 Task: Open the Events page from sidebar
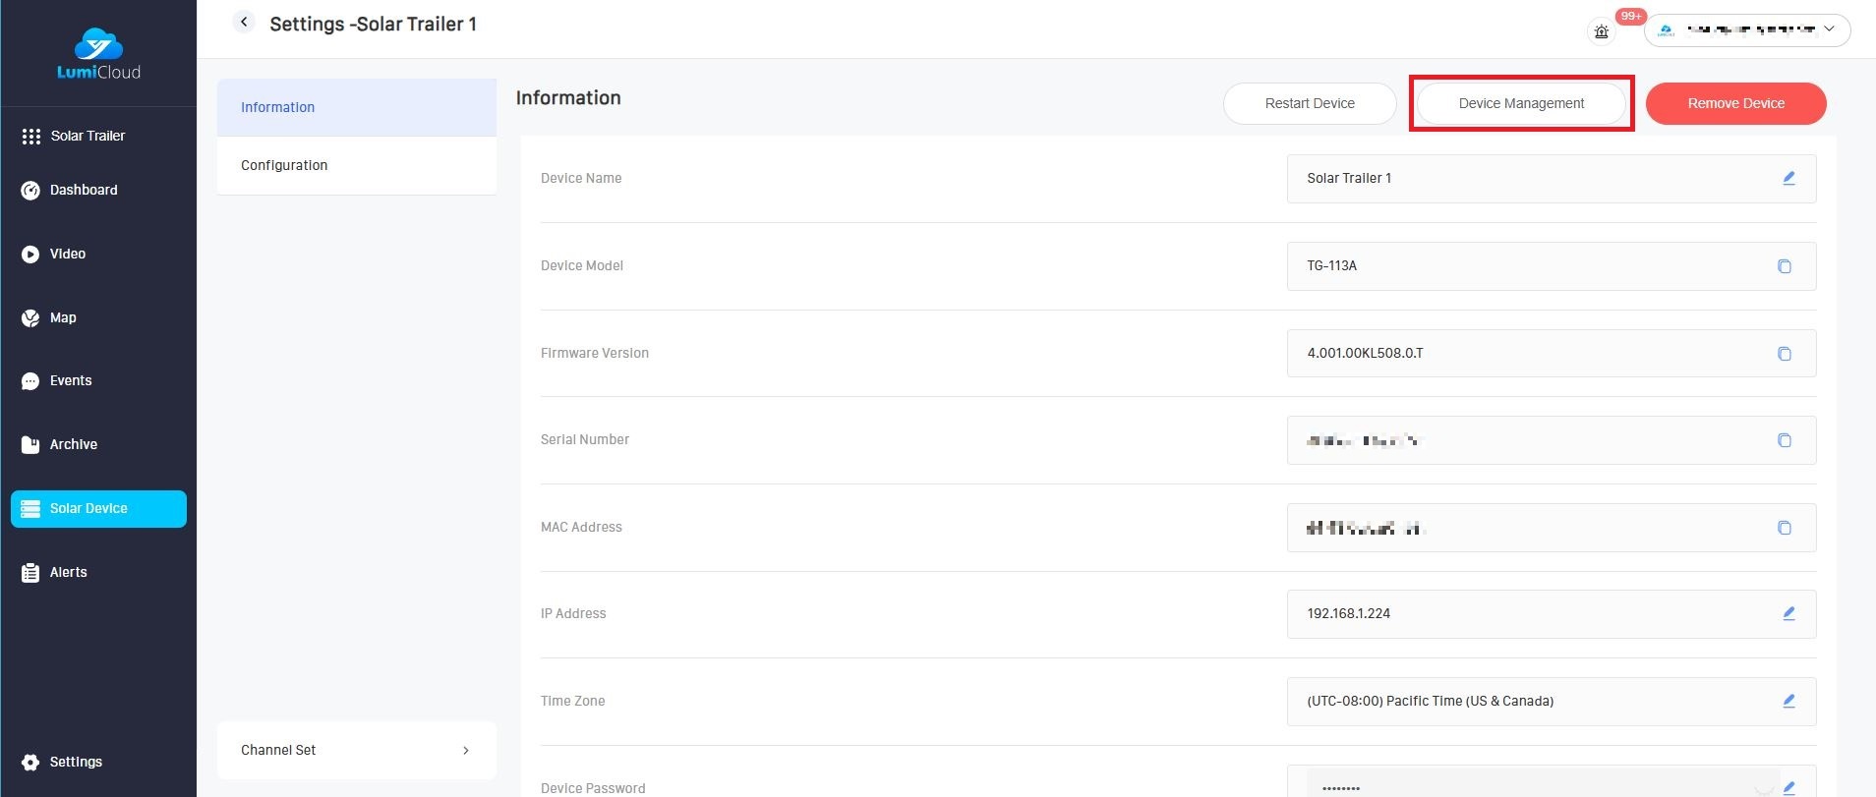(x=71, y=380)
